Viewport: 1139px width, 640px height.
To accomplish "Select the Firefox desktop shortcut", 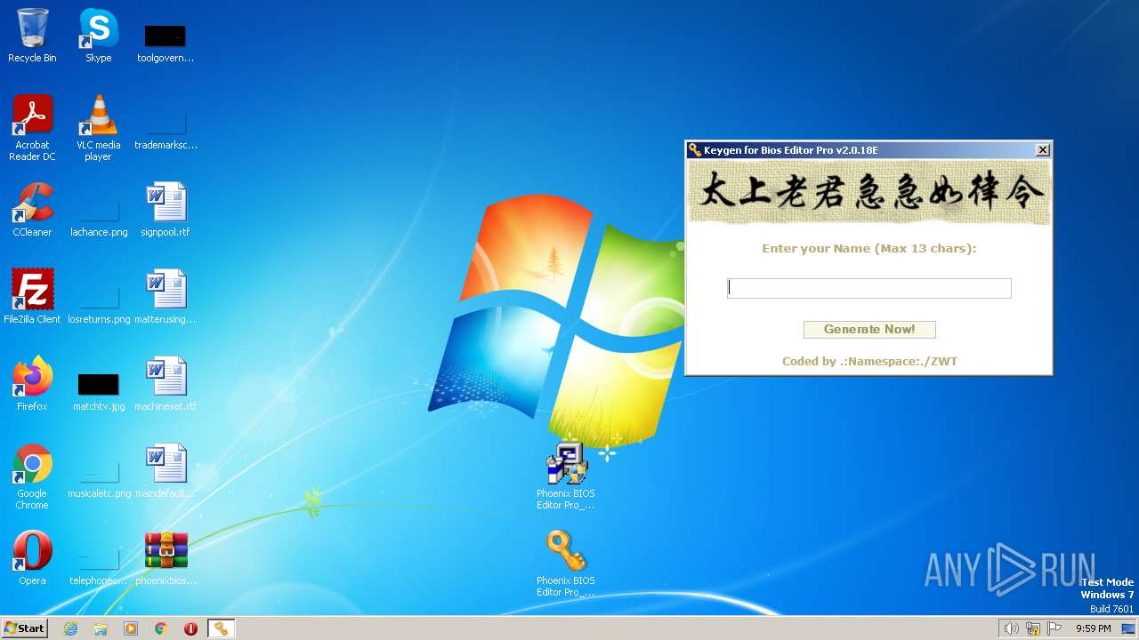I will (x=32, y=383).
